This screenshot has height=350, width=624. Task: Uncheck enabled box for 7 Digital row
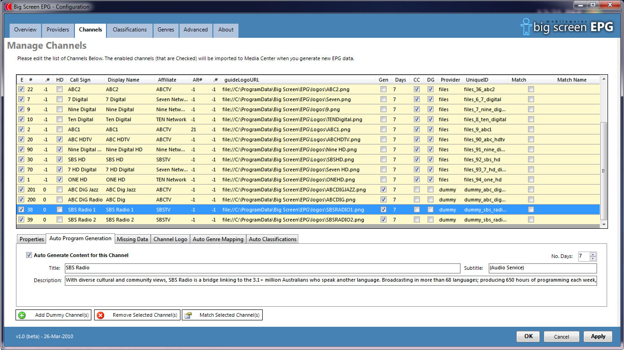[21, 99]
